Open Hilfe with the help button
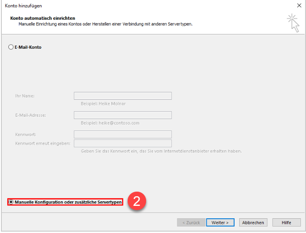The width and height of the screenshot is (306, 233). pyautogui.click(x=286, y=222)
